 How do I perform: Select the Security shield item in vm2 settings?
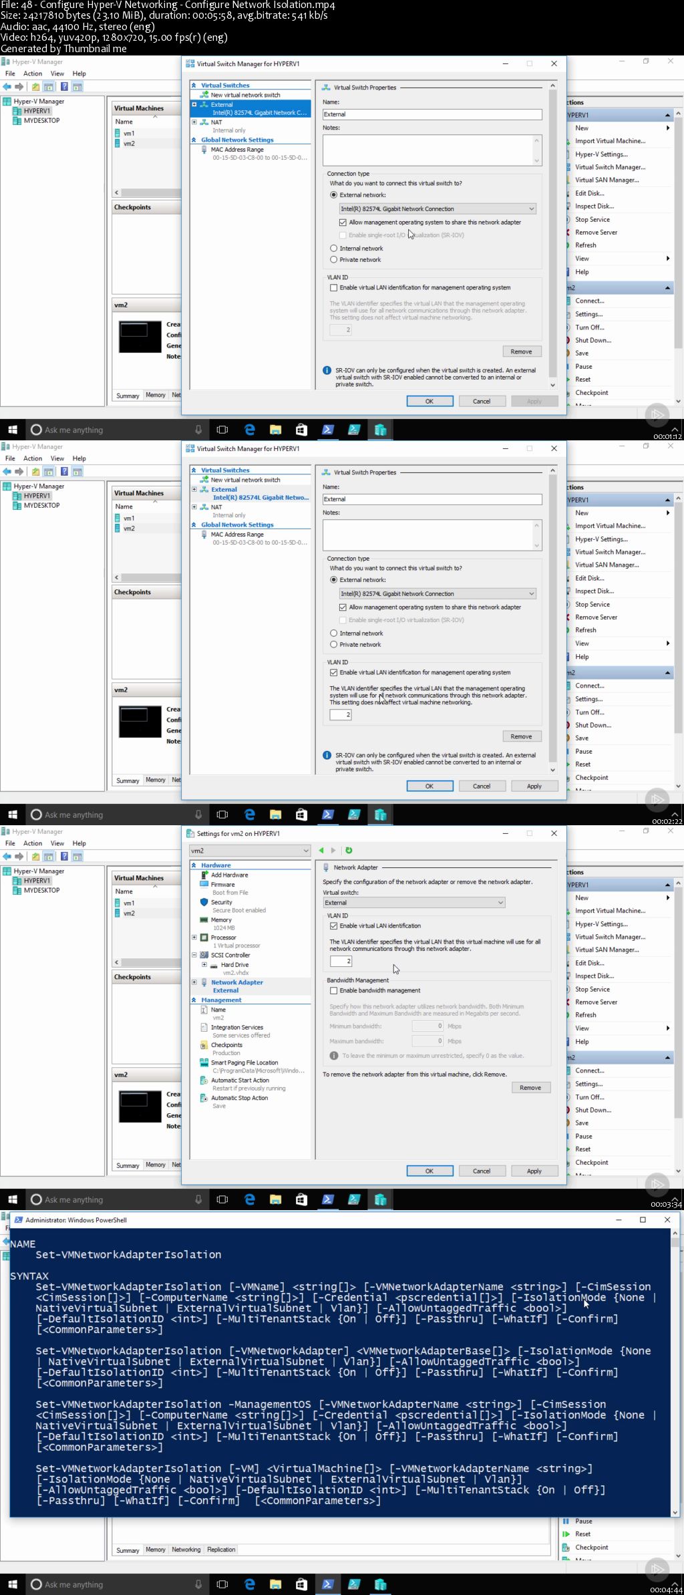click(x=232, y=906)
